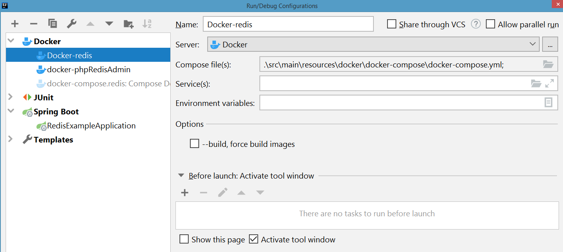Enable Share through VCS
The width and height of the screenshot is (563, 252).
point(392,24)
